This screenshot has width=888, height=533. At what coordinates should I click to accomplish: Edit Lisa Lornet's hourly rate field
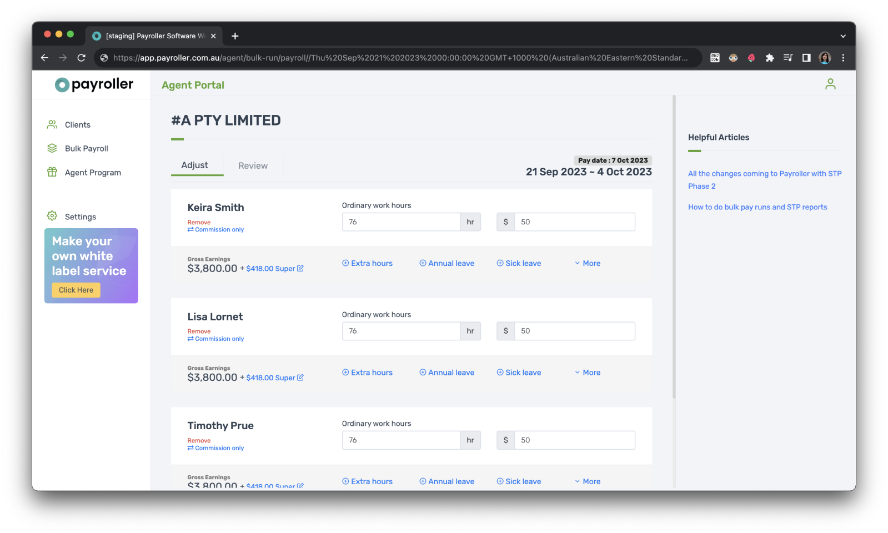pos(575,331)
